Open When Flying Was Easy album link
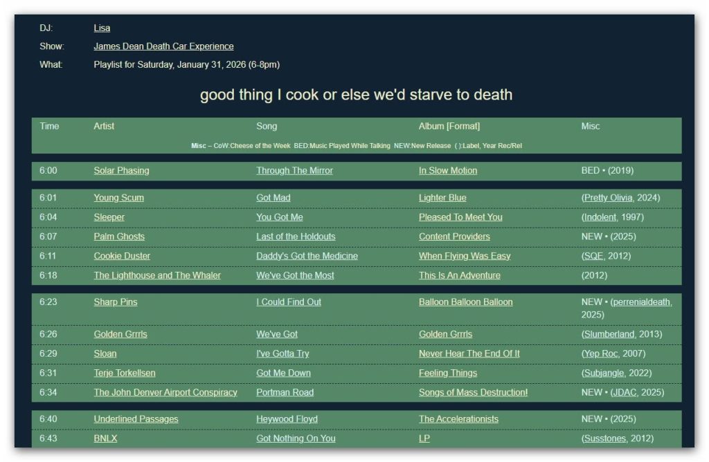Image resolution: width=709 pixels, height=462 pixels. [465, 256]
